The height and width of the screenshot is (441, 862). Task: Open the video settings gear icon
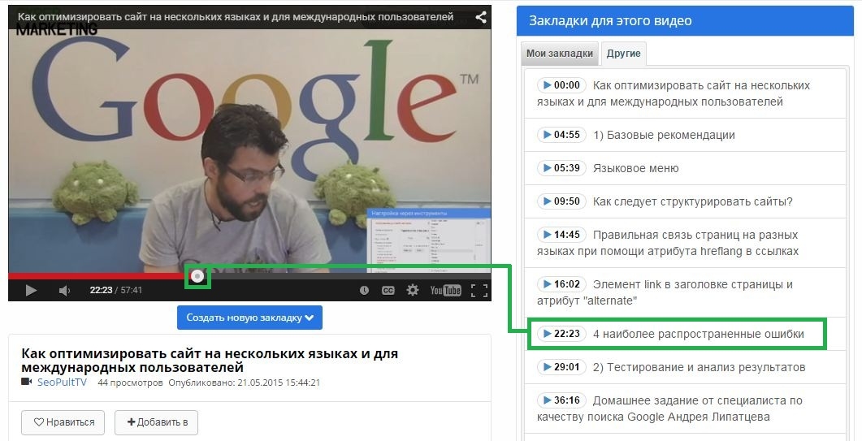coord(412,290)
